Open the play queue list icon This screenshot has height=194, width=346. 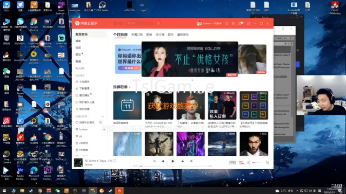[268, 163]
